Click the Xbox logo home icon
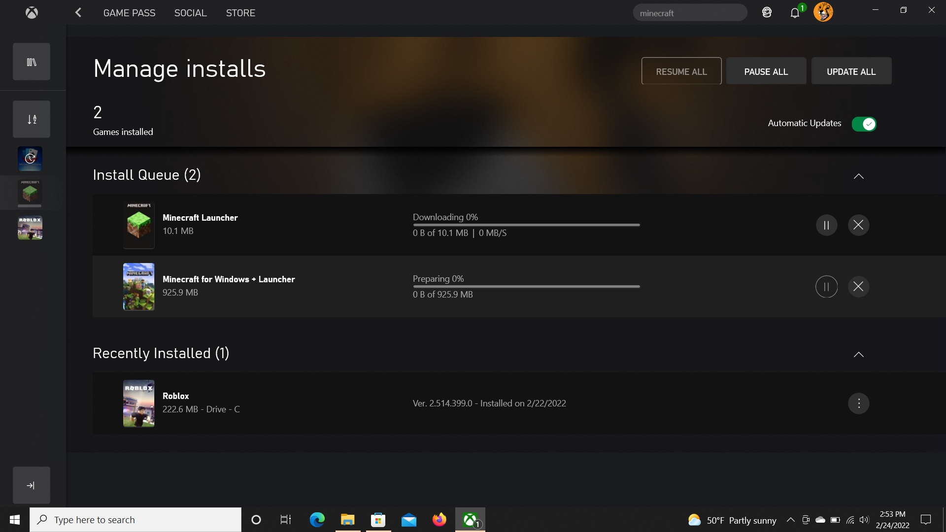This screenshot has height=532, width=946. (x=32, y=13)
